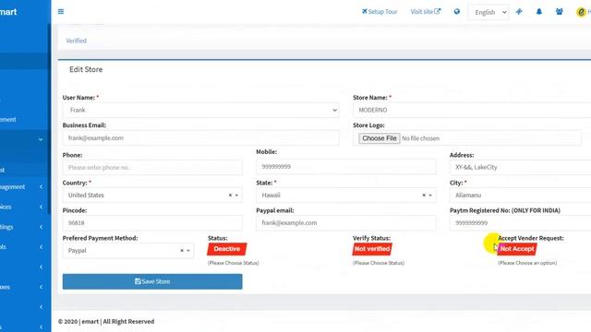
Task: Toggle the hamburger sidebar menu icon
Action: (x=61, y=12)
